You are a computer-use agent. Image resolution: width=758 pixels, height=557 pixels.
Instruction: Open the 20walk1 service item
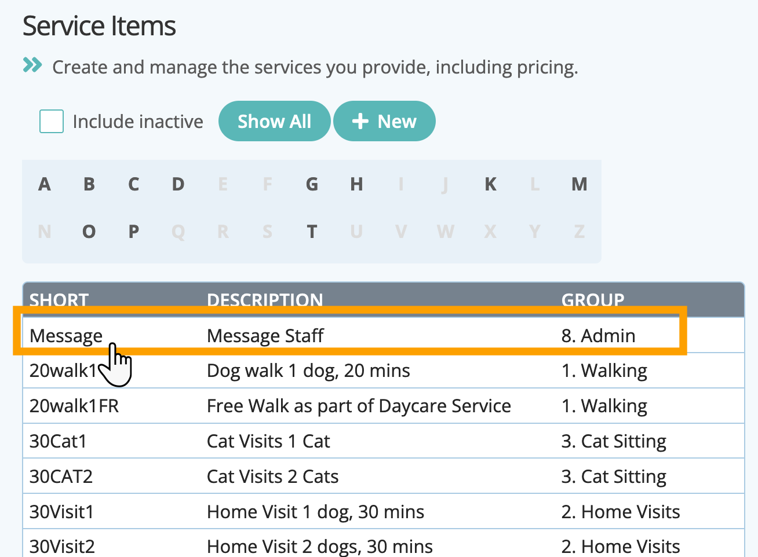click(x=63, y=371)
